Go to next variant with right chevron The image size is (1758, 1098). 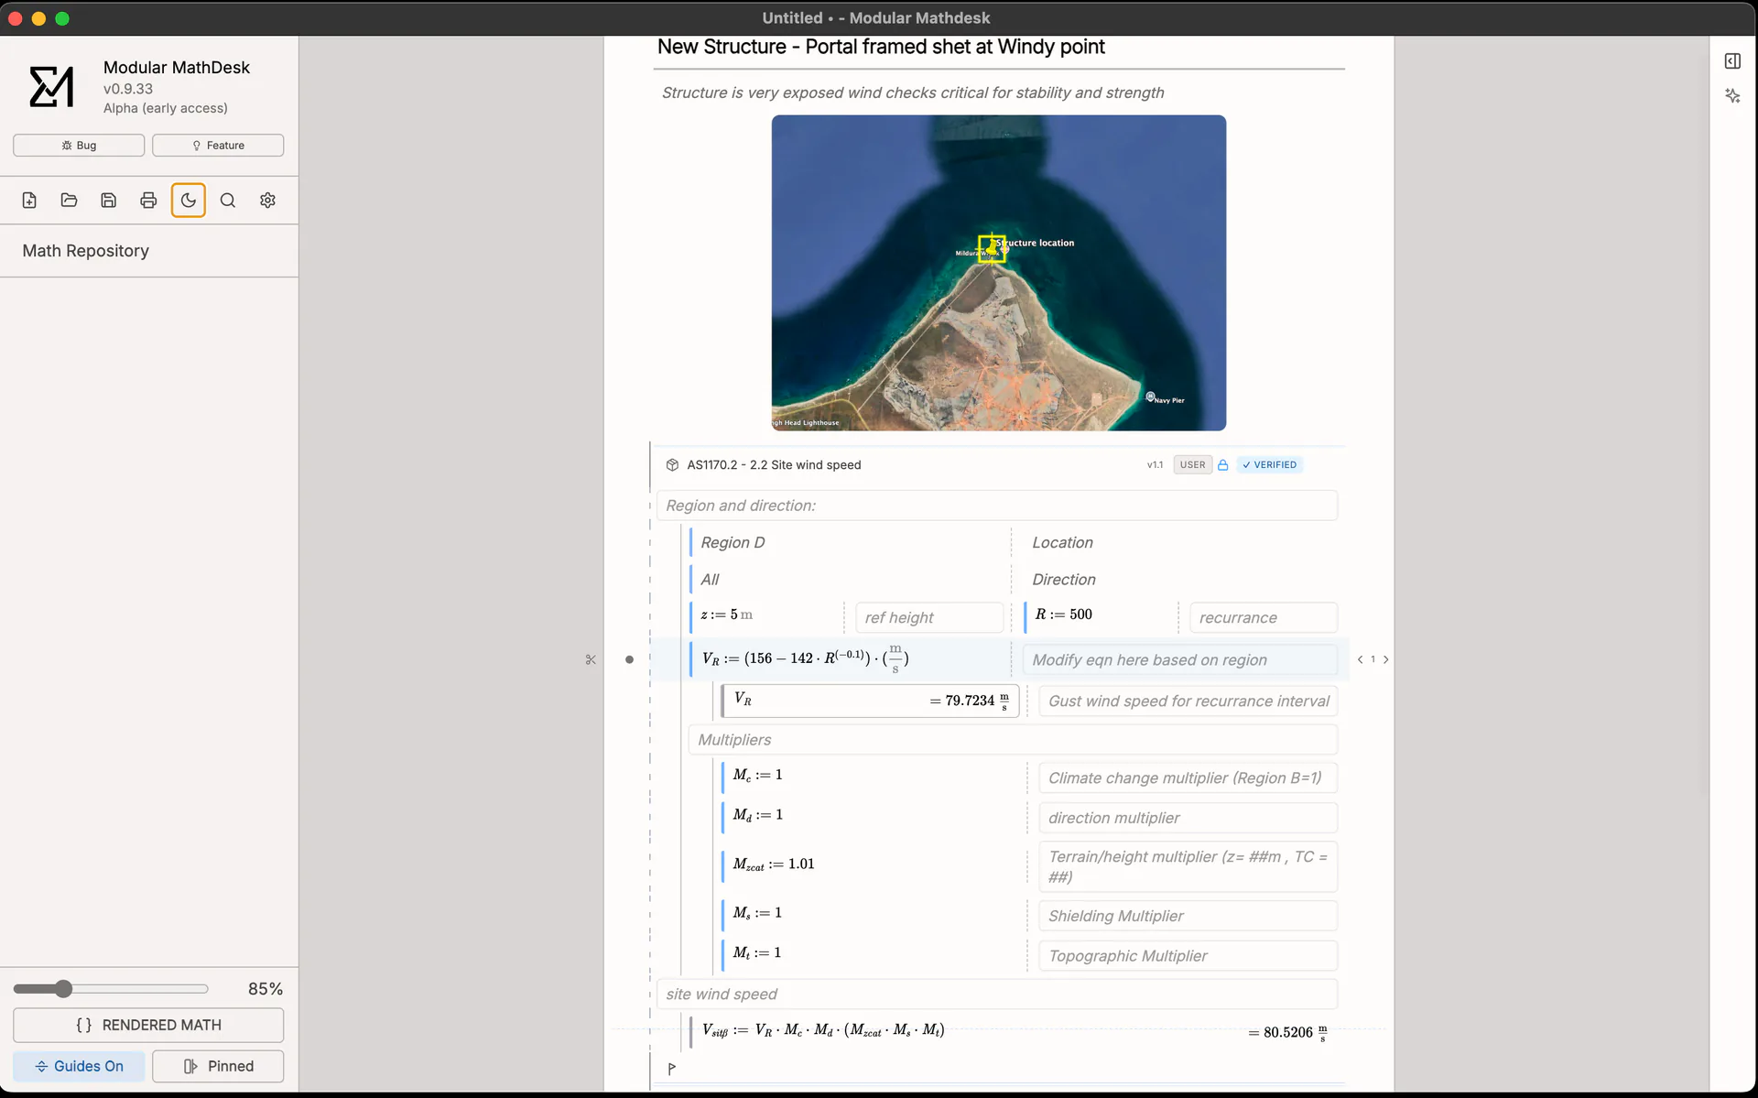click(x=1386, y=660)
